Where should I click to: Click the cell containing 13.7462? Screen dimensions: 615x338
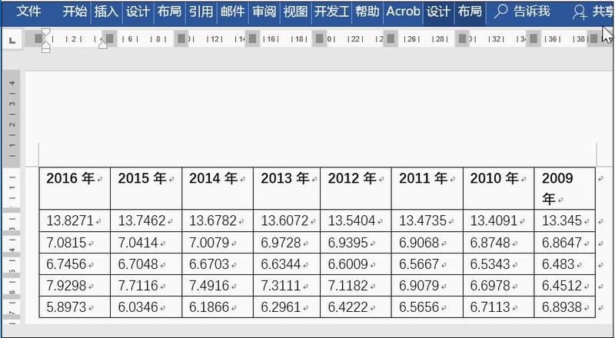[146, 220]
